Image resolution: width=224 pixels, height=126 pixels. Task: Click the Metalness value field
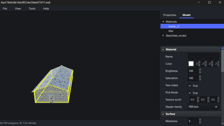click(193, 121)
